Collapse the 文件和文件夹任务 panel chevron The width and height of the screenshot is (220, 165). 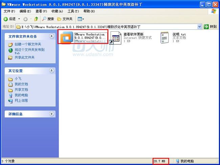(51, 36)
